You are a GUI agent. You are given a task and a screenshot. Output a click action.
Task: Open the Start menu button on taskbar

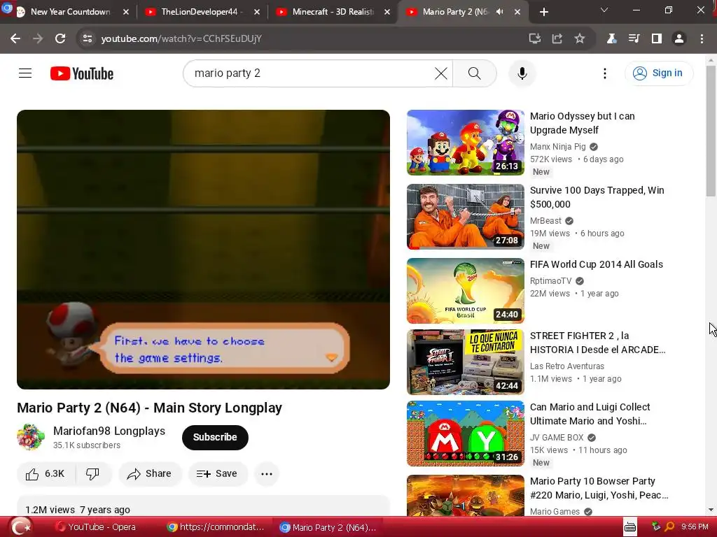click(20, 527)
